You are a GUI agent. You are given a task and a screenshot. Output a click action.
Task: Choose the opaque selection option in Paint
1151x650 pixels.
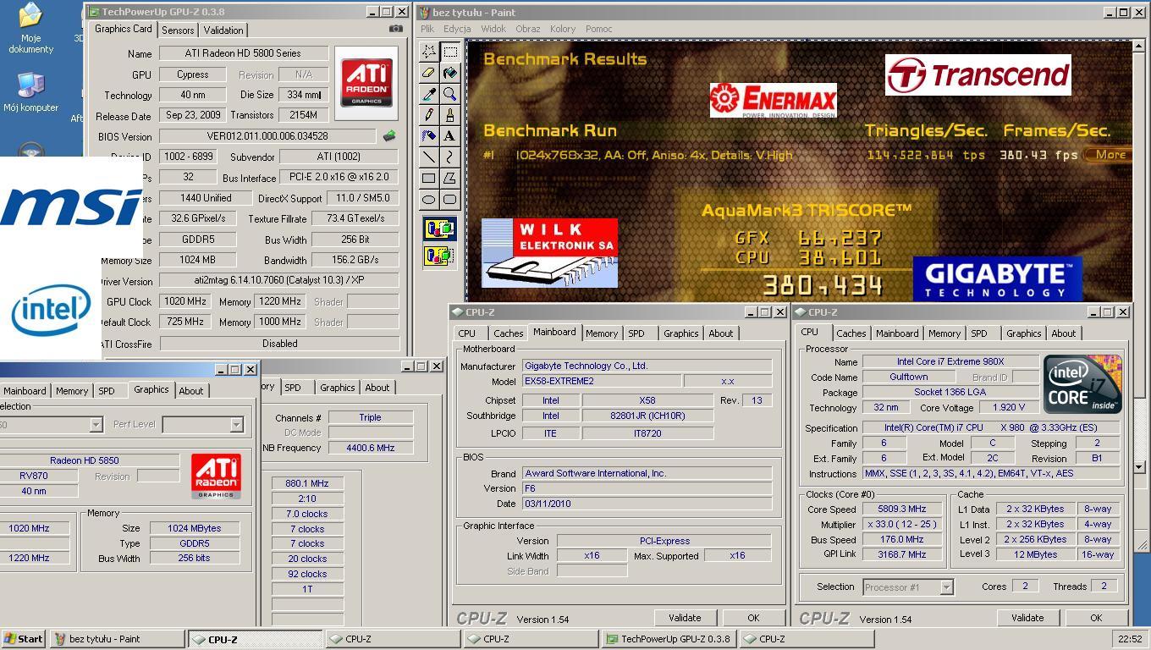coord(439,229)
